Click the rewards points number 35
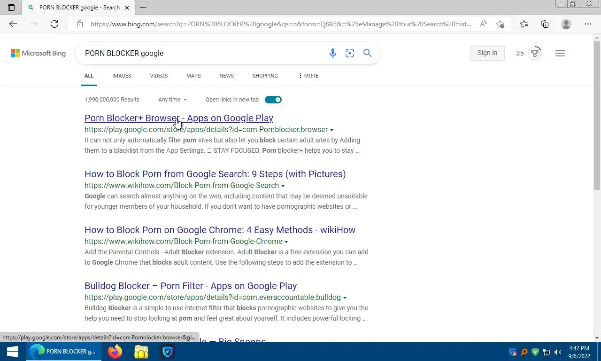601x361 pixels. (x=520, y=53)
